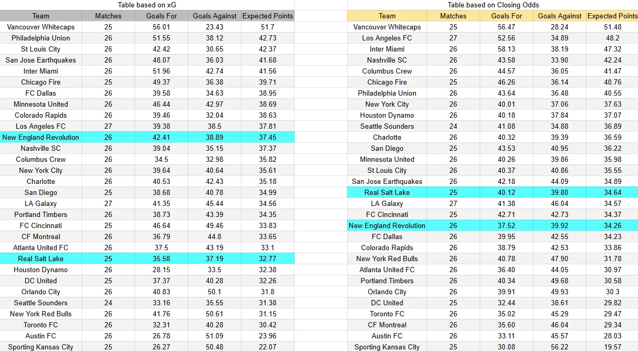
Task: Click the highlighted 32.77 Expected Points cell
Action: (x=267, y=259)
